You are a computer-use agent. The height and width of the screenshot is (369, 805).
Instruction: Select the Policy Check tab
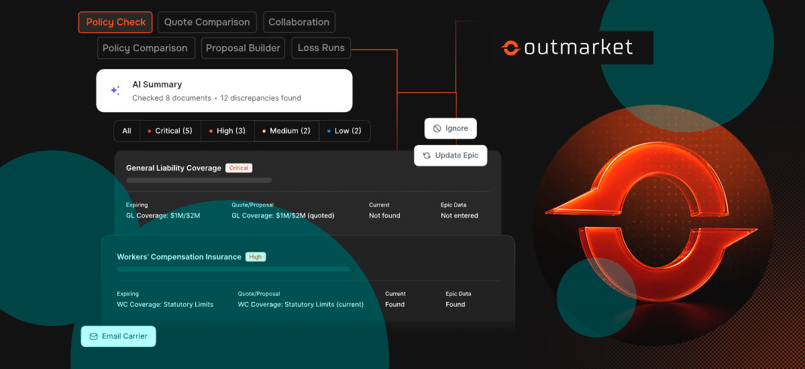(115, 22)
